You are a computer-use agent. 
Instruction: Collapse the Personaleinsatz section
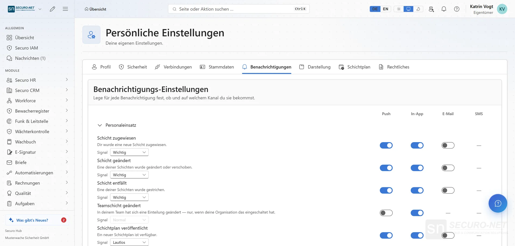[100, 125]
